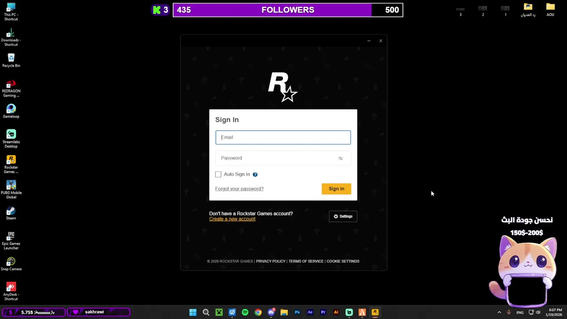Switch ENG input language indicator
Screen dimensions: 567x319
tap(520, 312)
